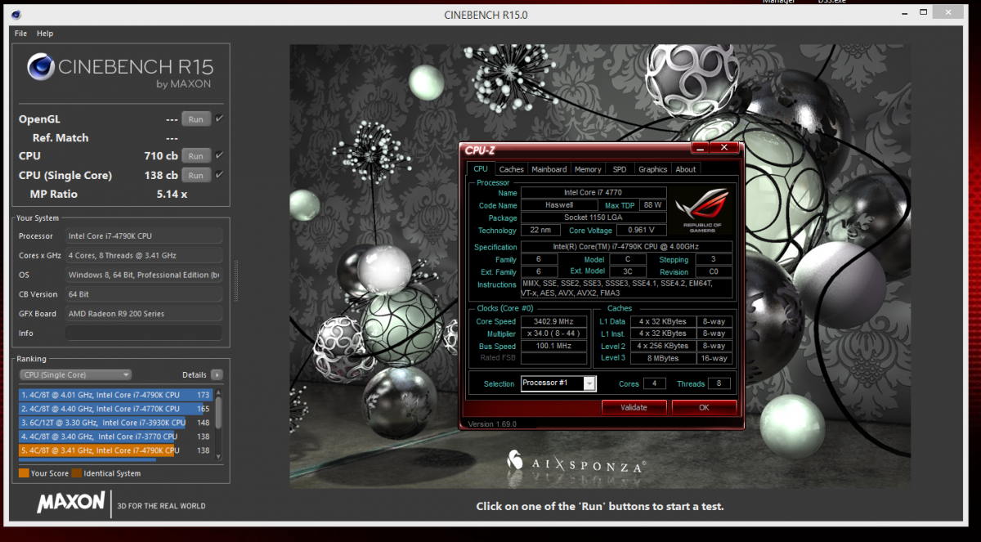
Task: Select the Graphics tab in CPU-Z
Action: click(653, 169)
